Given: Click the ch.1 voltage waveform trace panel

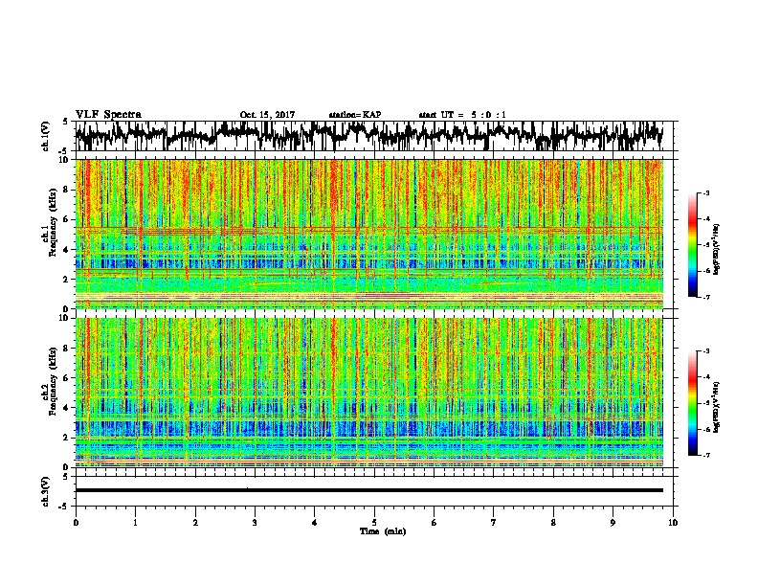Looking at the screenshot, I should click(x=373, y=136).
